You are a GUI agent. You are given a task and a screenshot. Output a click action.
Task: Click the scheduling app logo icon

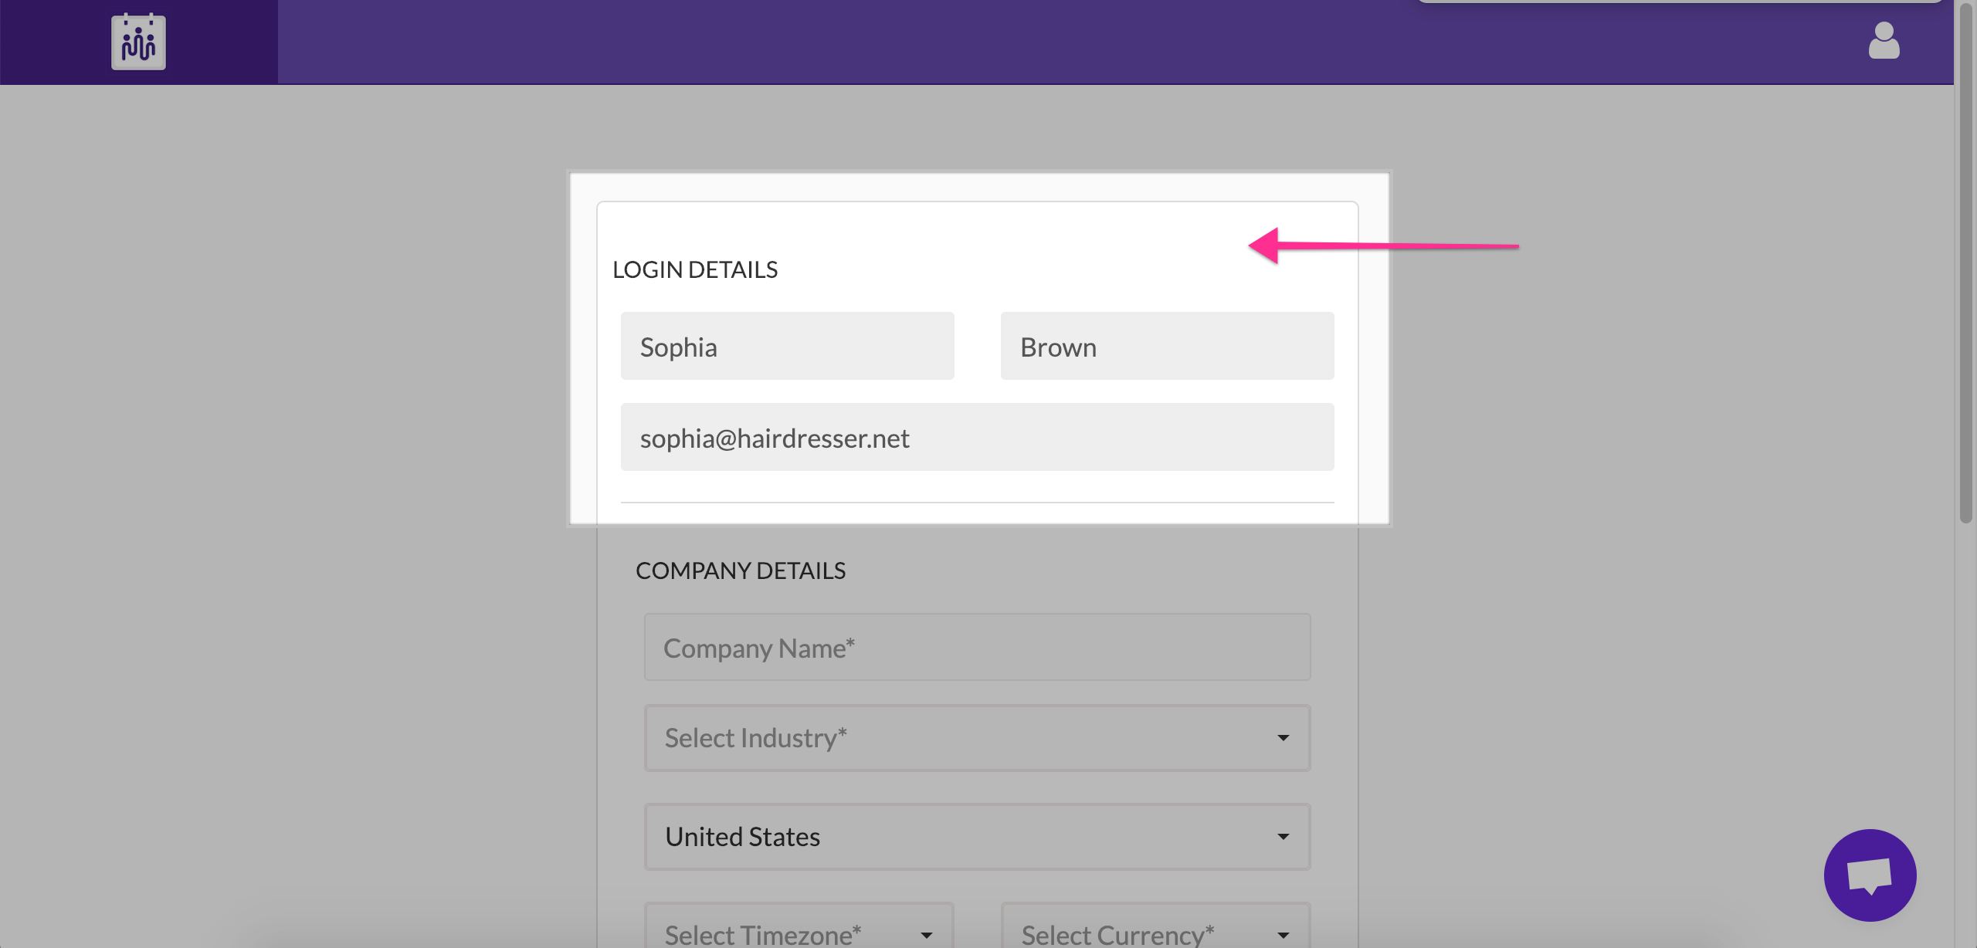pos(137,42)
